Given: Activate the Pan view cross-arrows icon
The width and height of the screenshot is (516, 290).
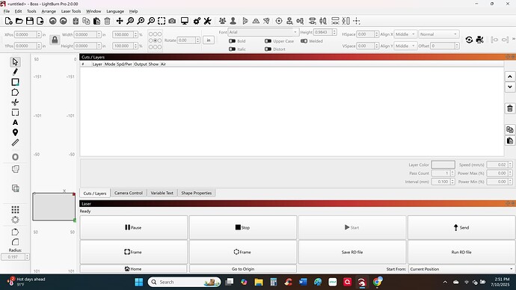Looking at the screenshot, I should click(120, 21).
